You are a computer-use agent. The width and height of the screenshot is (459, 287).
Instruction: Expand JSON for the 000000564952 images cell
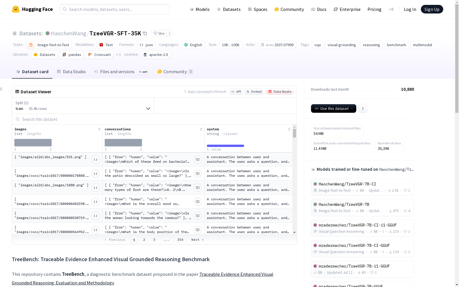pyautogui.click(x=96, y=230)
